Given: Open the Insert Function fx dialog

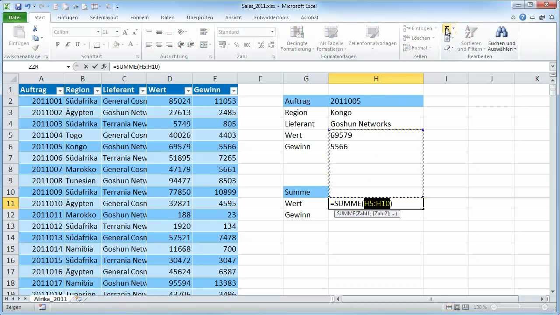Looking at the screenshot, I should point(104,66).
